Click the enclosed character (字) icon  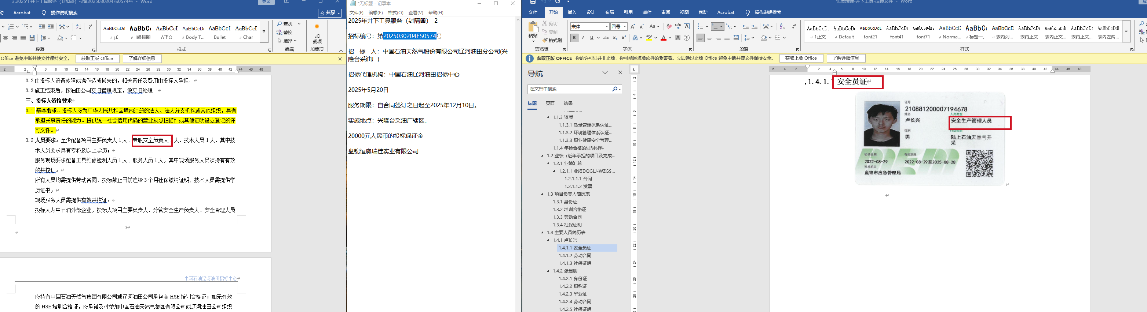pyautogui.click(x=687, y=38)
